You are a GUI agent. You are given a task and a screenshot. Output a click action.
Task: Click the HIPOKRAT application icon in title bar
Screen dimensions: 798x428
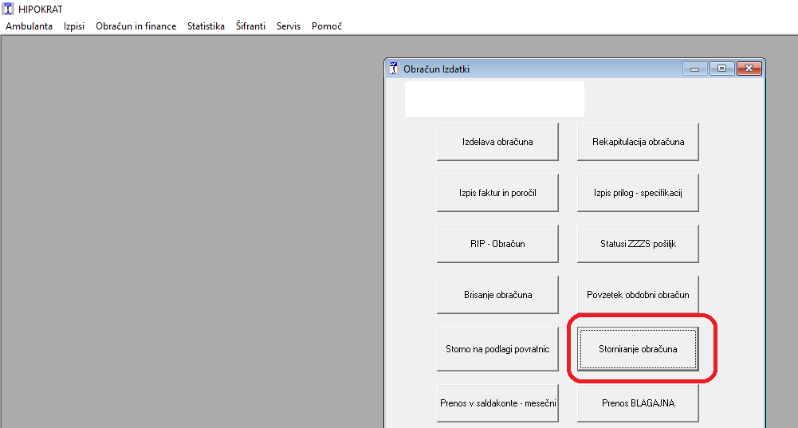tap(8, 9)
